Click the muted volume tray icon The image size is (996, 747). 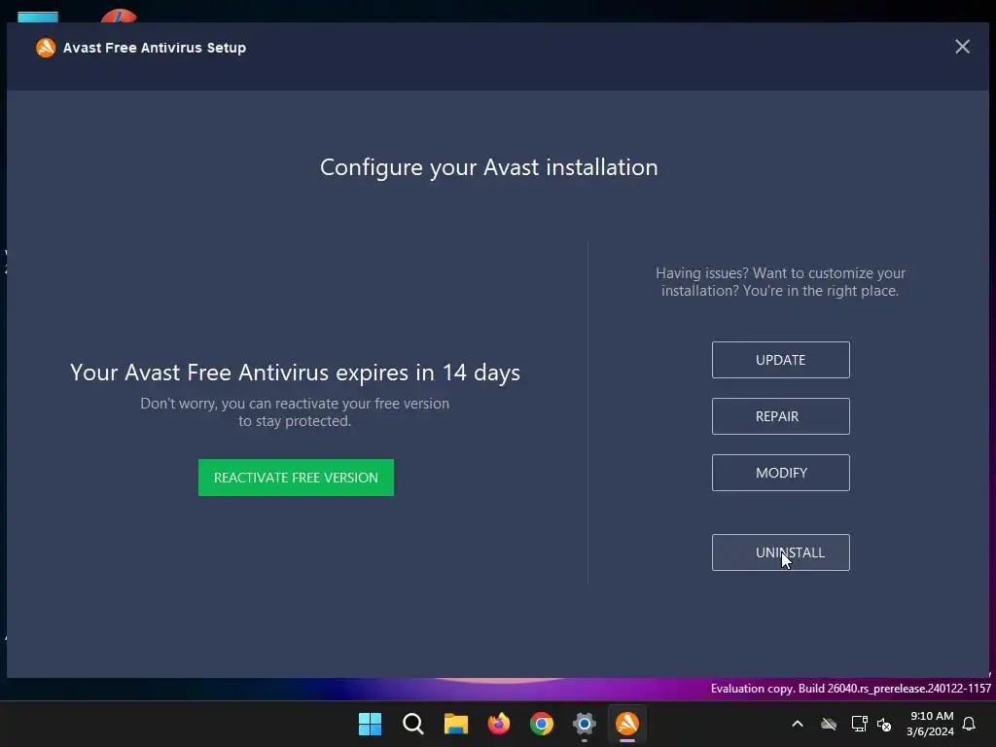point(884,724)
